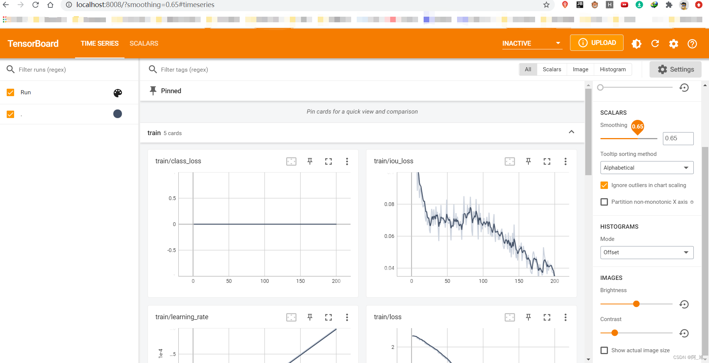Screen dimensions: 709x363
Task: Click the browser address bar URL
Action: point(145,5)
